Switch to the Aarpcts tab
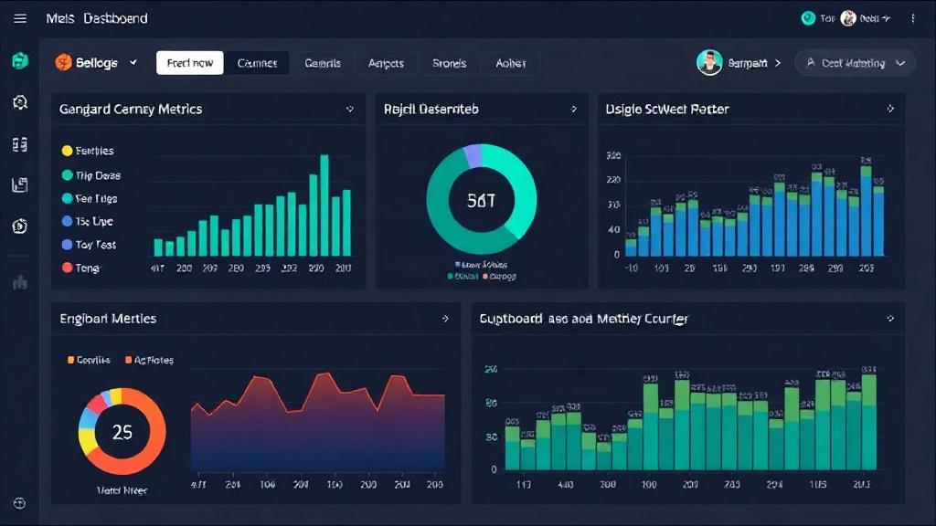 [x=386, y=63]
